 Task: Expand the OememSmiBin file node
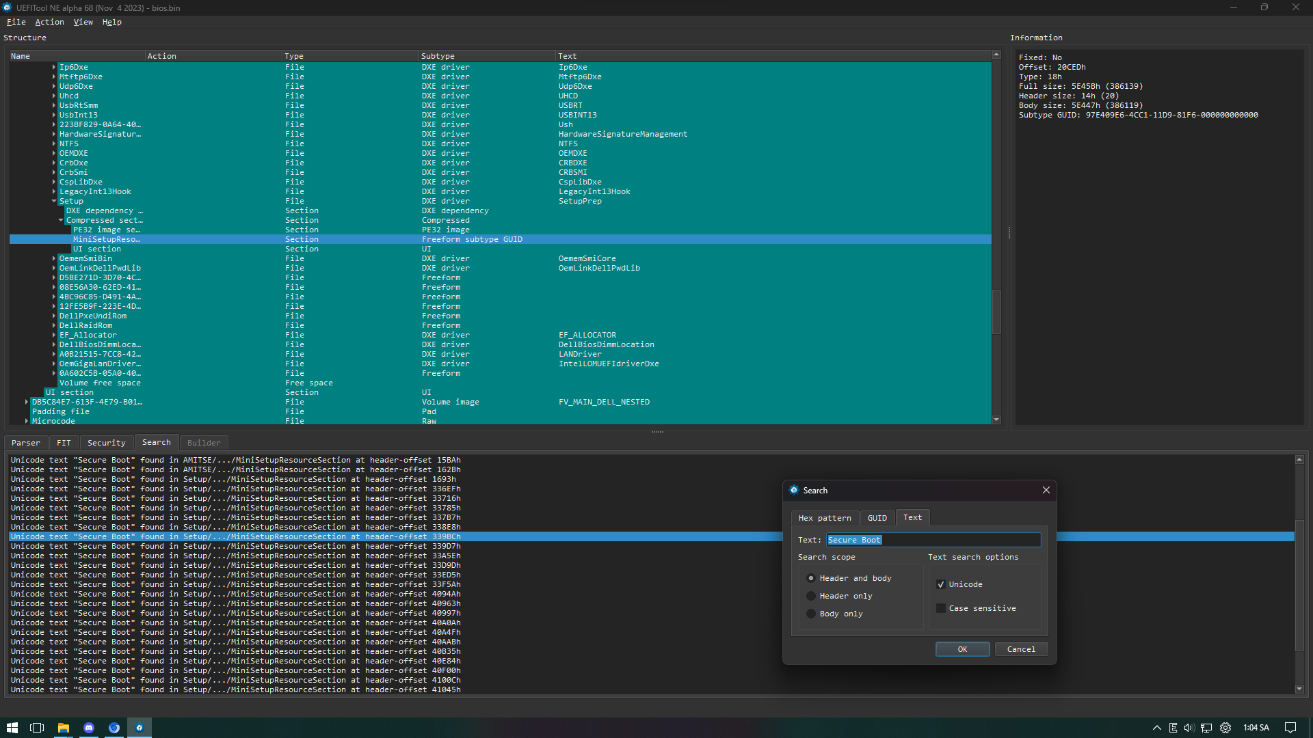(54, 258)
